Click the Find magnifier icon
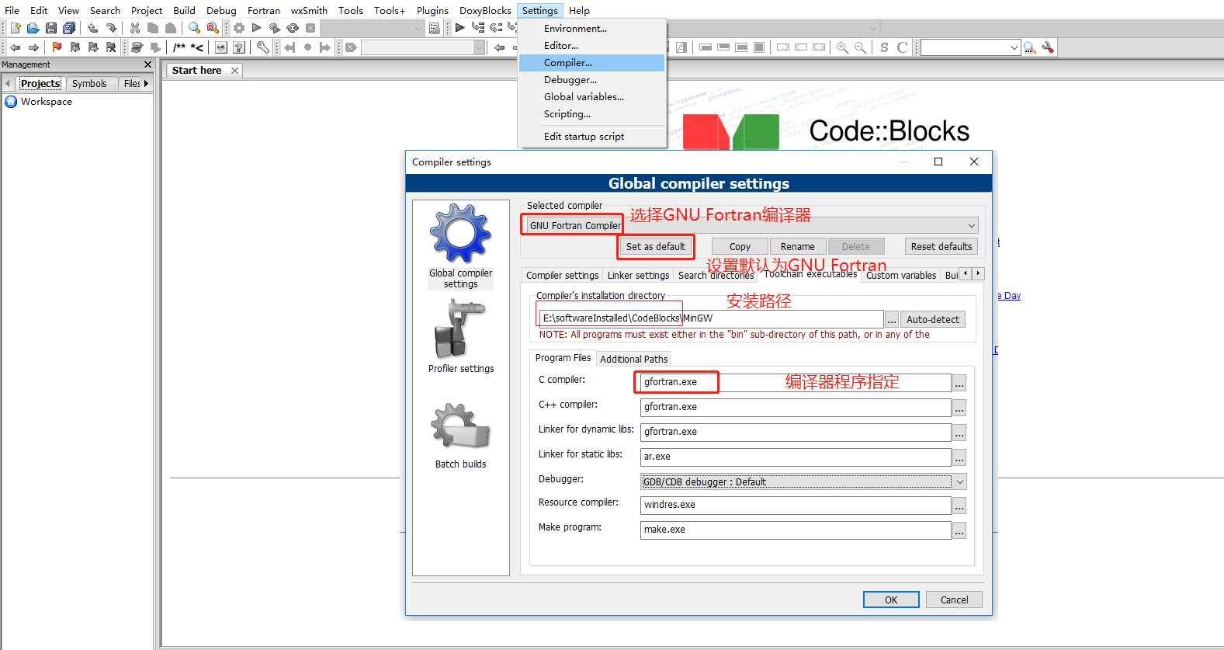 [x=194, y=28]
